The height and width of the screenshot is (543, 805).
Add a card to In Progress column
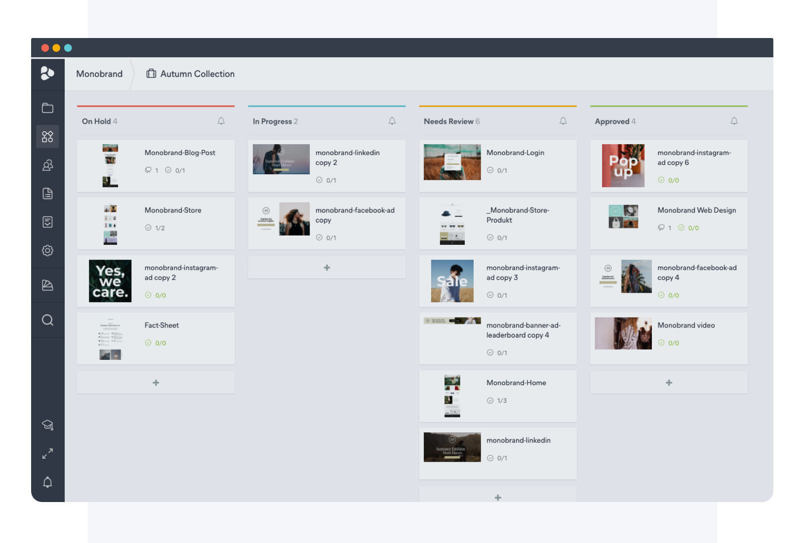(326, 268)
